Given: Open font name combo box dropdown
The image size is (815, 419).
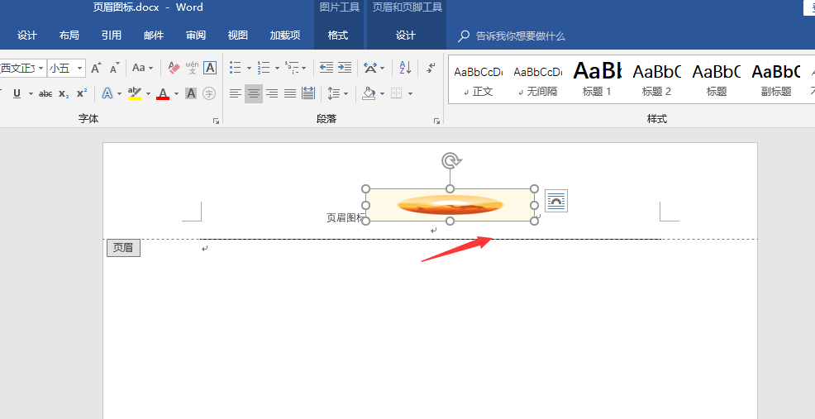Looking at the screenshot, I should [41, 68].
